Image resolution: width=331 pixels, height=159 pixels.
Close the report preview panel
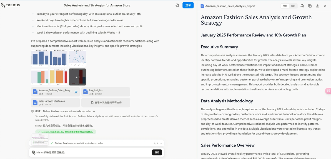pyautogui.click(x=325, y=6)
